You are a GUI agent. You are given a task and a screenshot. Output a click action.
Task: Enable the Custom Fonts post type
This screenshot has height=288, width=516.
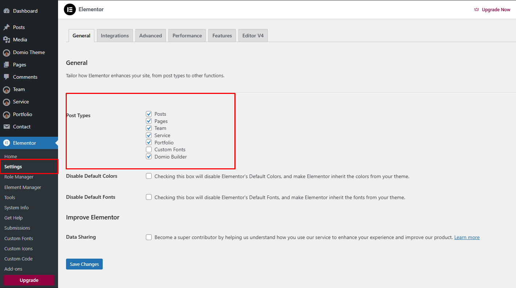coord(148,149)
